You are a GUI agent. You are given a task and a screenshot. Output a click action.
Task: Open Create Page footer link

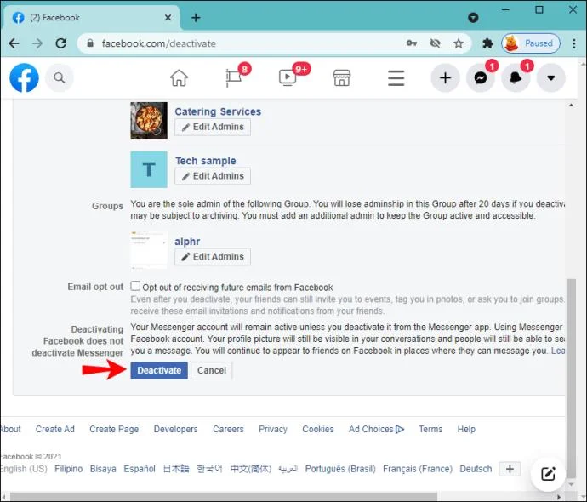coord(114,429)
